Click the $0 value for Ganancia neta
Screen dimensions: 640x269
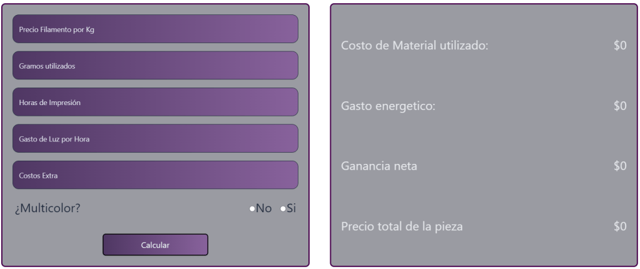(620, 166)
